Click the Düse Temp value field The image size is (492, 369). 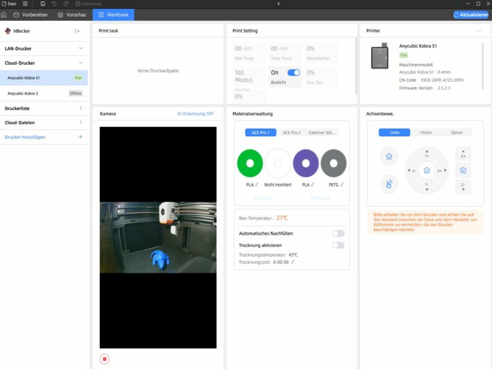pyautogui.click(x=285, y=52)
